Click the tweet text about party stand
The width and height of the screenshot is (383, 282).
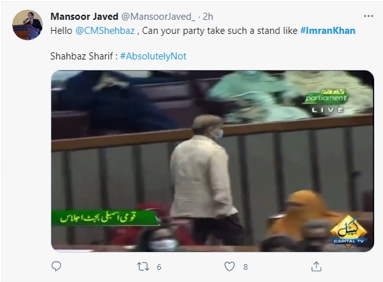203,31
